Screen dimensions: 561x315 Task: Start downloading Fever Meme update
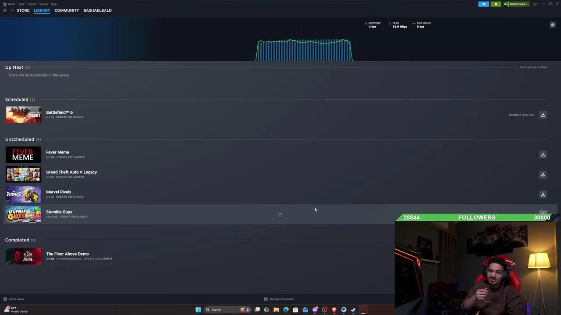tap(543, 154)
